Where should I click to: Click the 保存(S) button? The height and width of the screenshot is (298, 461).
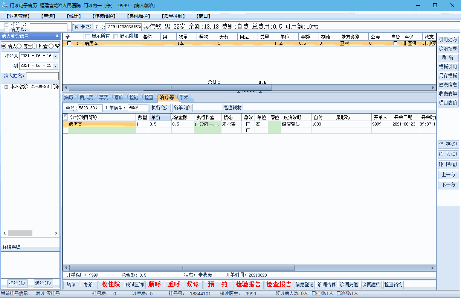click(448, 144)
